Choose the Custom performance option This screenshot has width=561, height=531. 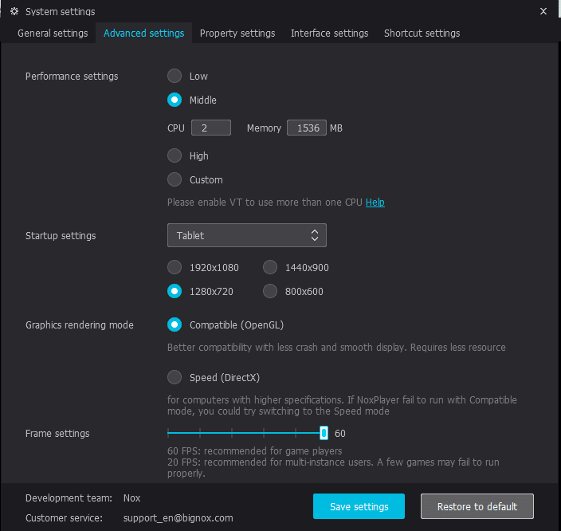pos(175,179)
